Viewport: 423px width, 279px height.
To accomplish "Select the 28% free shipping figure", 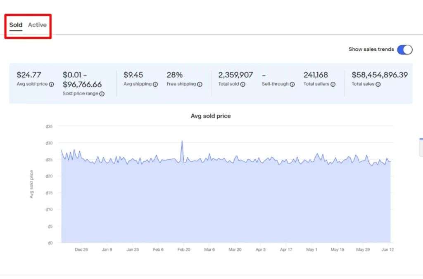I will [175, 75].
